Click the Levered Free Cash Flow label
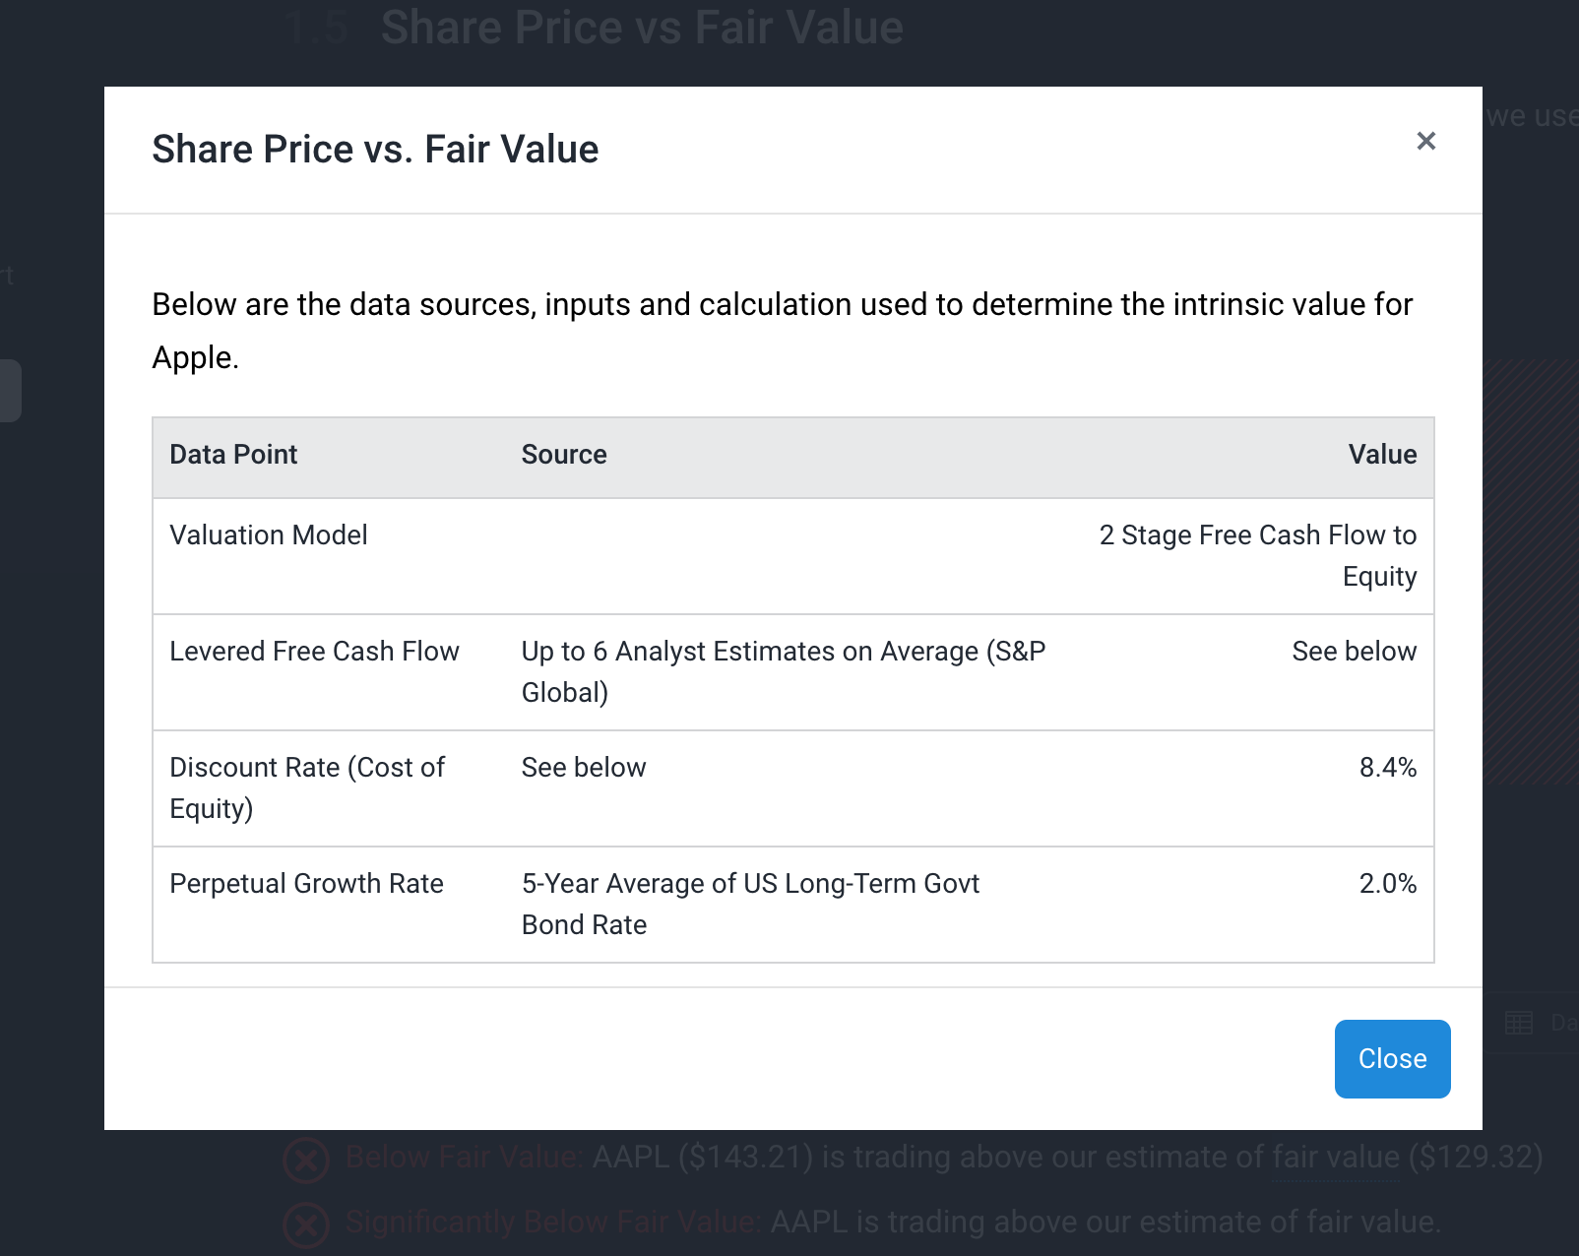The height and width of the screenshot is (1256, 1579). click(314, 652)
